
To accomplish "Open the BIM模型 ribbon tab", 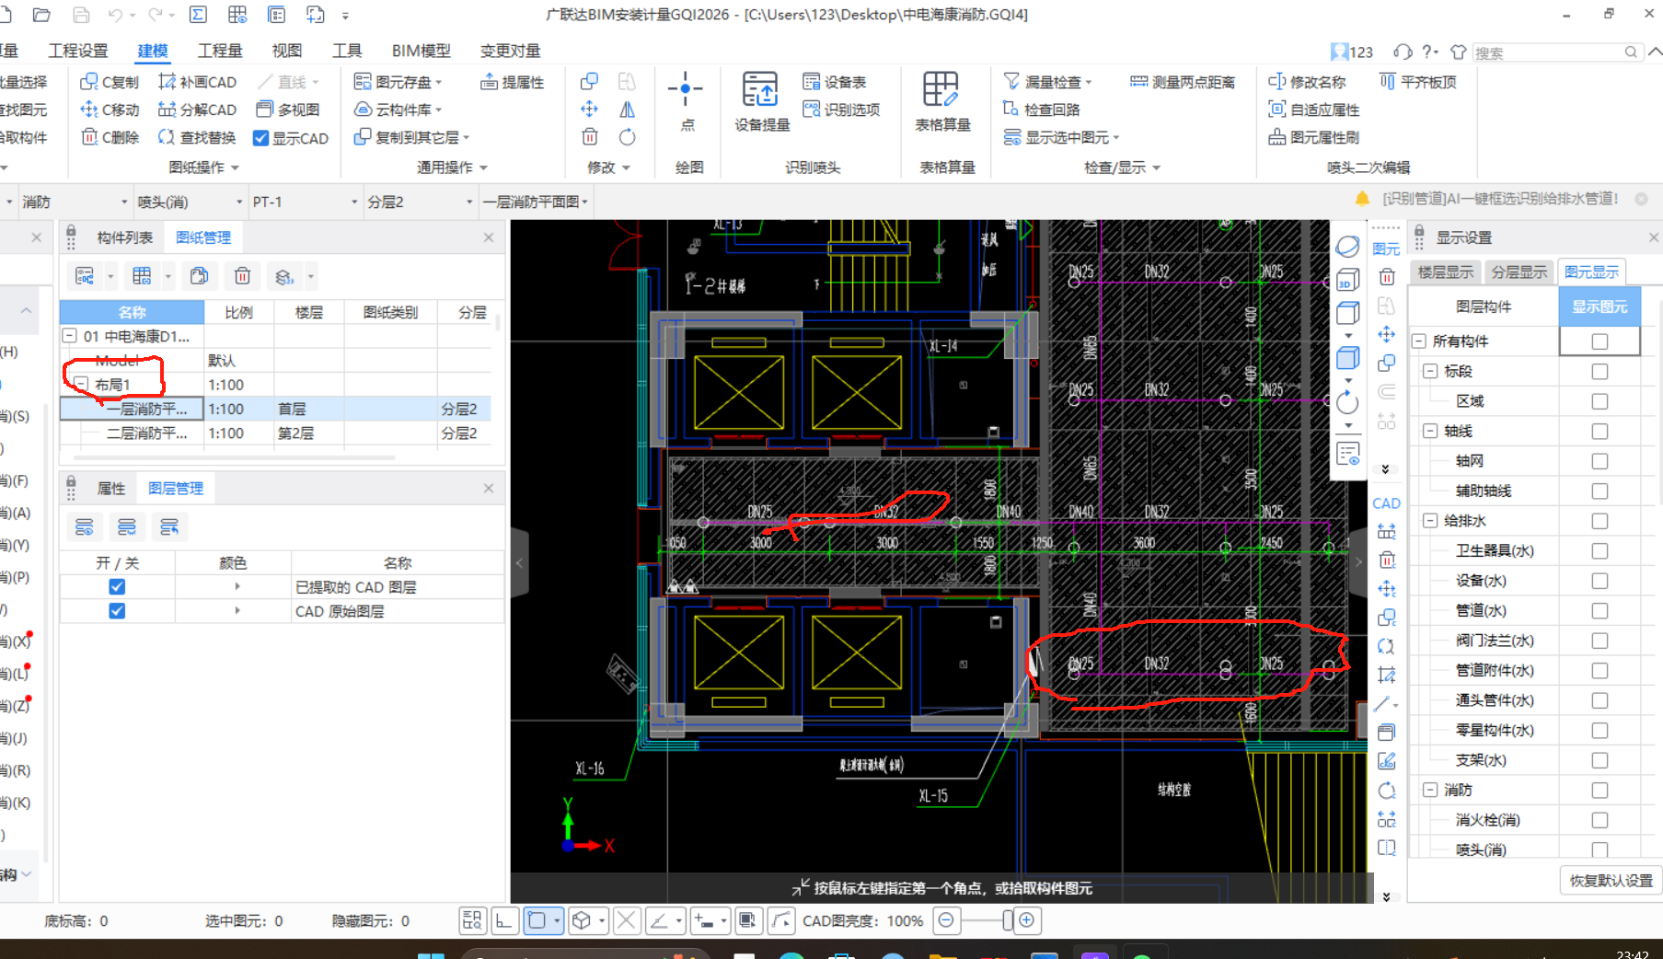I will tap(422, 51).
